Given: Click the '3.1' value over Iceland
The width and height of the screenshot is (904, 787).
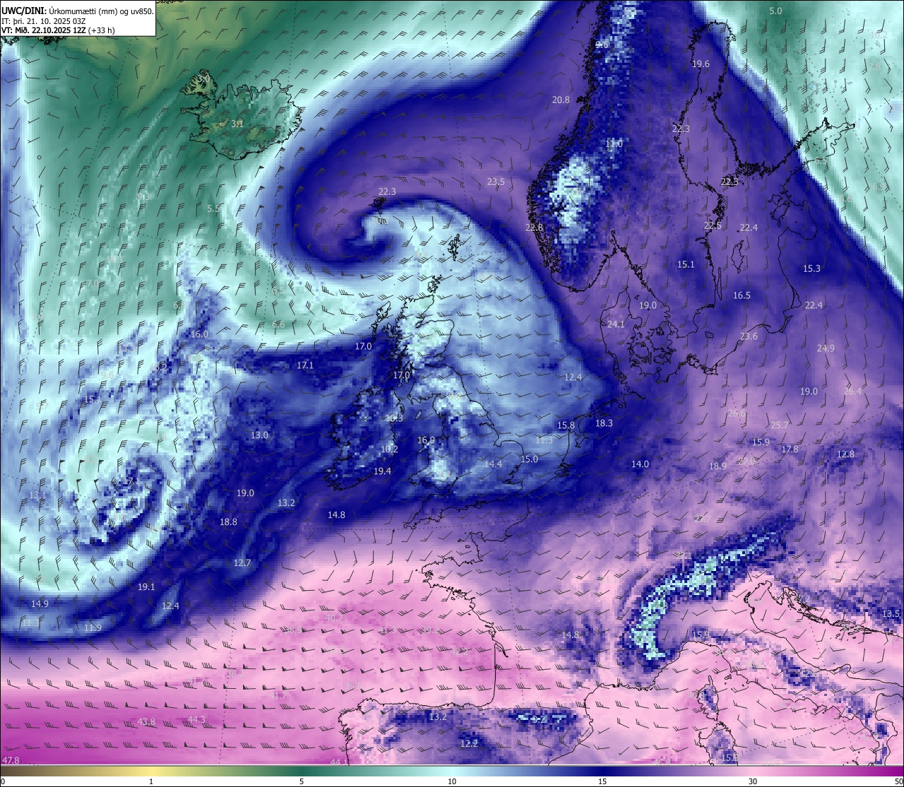Looking at the screenshot, I should [237, 124].
